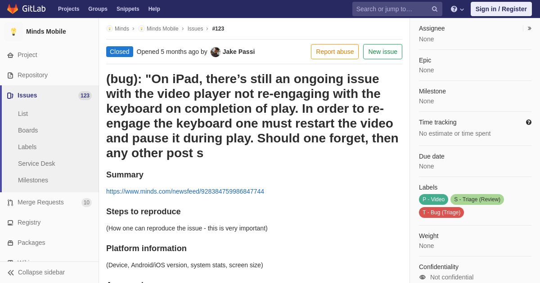Open the Minds Mobile breadcrumb link
Screen dimensions: 540x283
pyautogui.click(x=162, y=29)
